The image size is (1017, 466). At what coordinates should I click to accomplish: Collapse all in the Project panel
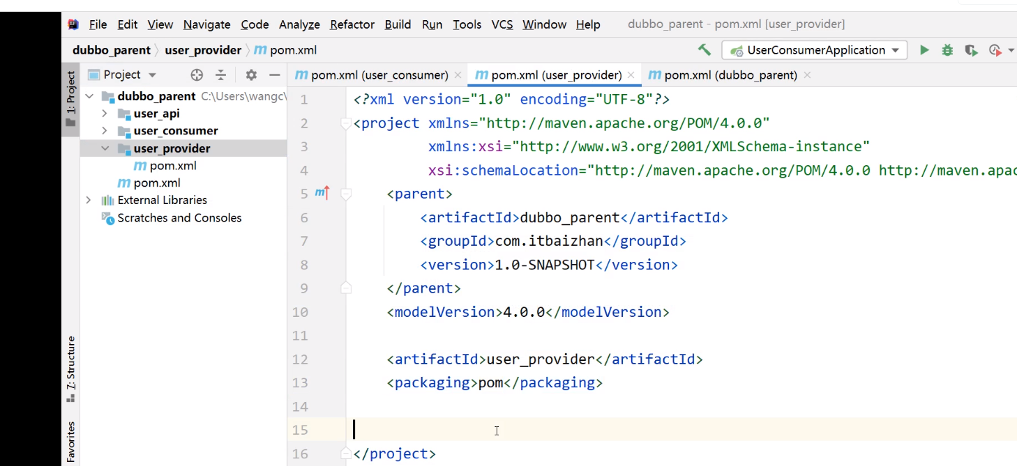click(x=220, y=75)
